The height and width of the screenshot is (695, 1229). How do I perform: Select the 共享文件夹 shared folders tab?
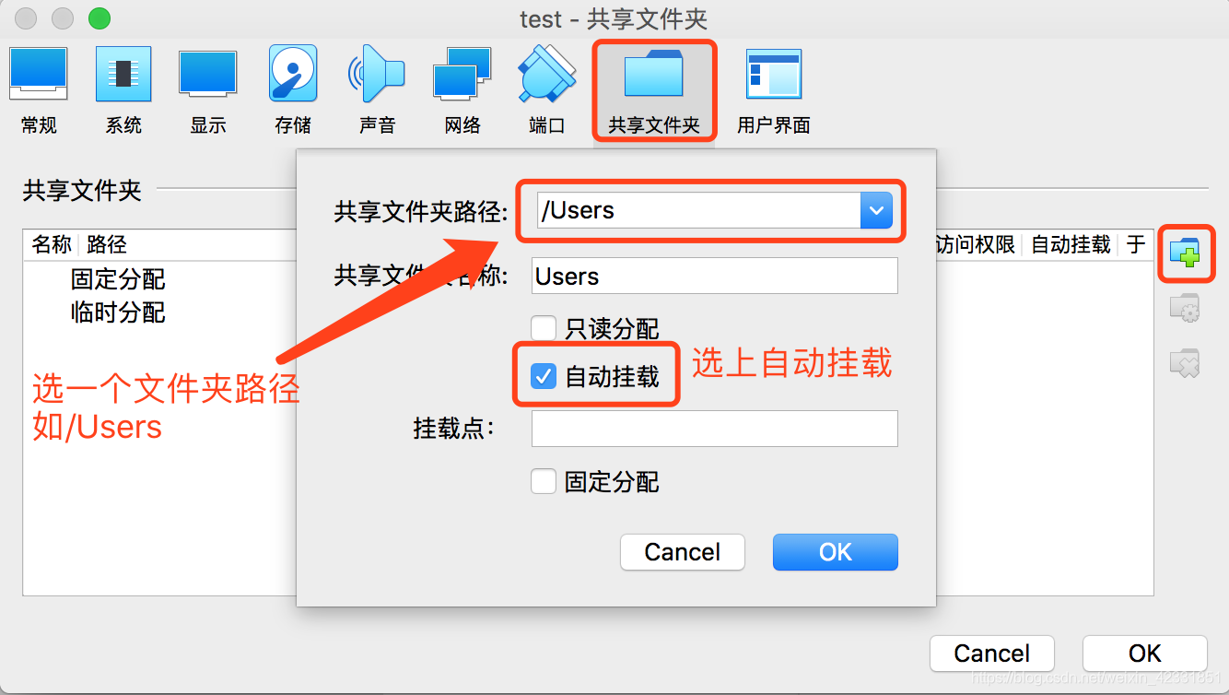click(654, 90)
